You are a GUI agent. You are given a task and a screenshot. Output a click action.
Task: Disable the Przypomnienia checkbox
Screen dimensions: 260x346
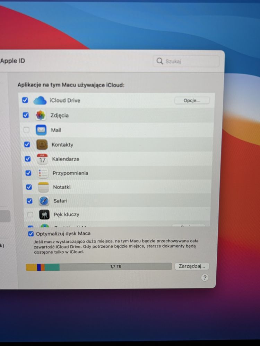[x=28, y=173]
